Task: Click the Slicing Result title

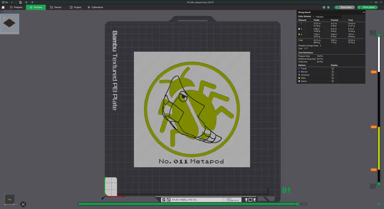Action: [x=305, y=12]
